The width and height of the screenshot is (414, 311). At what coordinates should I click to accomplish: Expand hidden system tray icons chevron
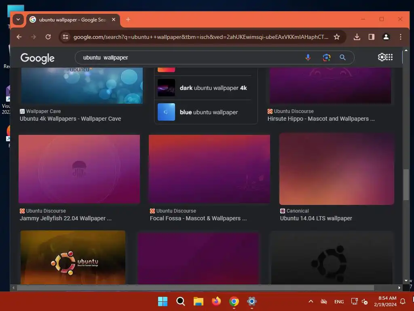click(311, 301)
